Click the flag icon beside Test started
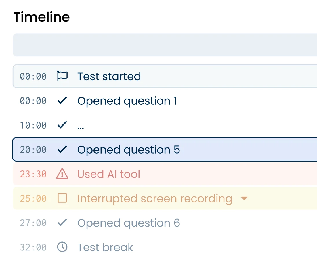Image resolution: width=317 pixels, height=253 pixels. click(x=62, y=76)
